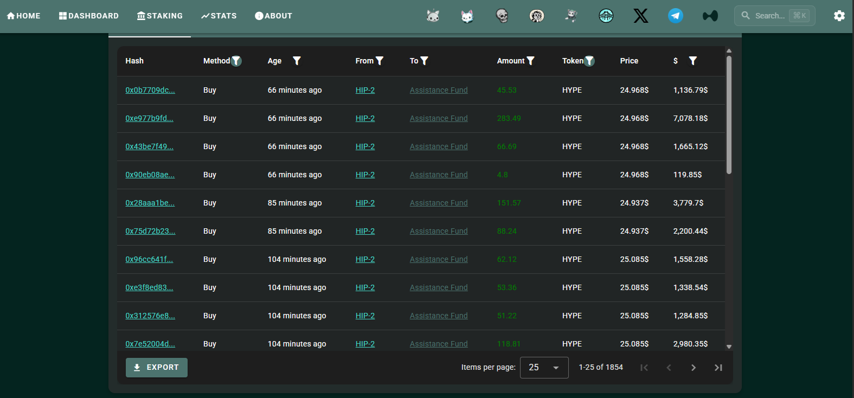Viewport: 854px width, 398px height.
Task: Open the Dashboard nav item
Action: [x=89, y=16]
